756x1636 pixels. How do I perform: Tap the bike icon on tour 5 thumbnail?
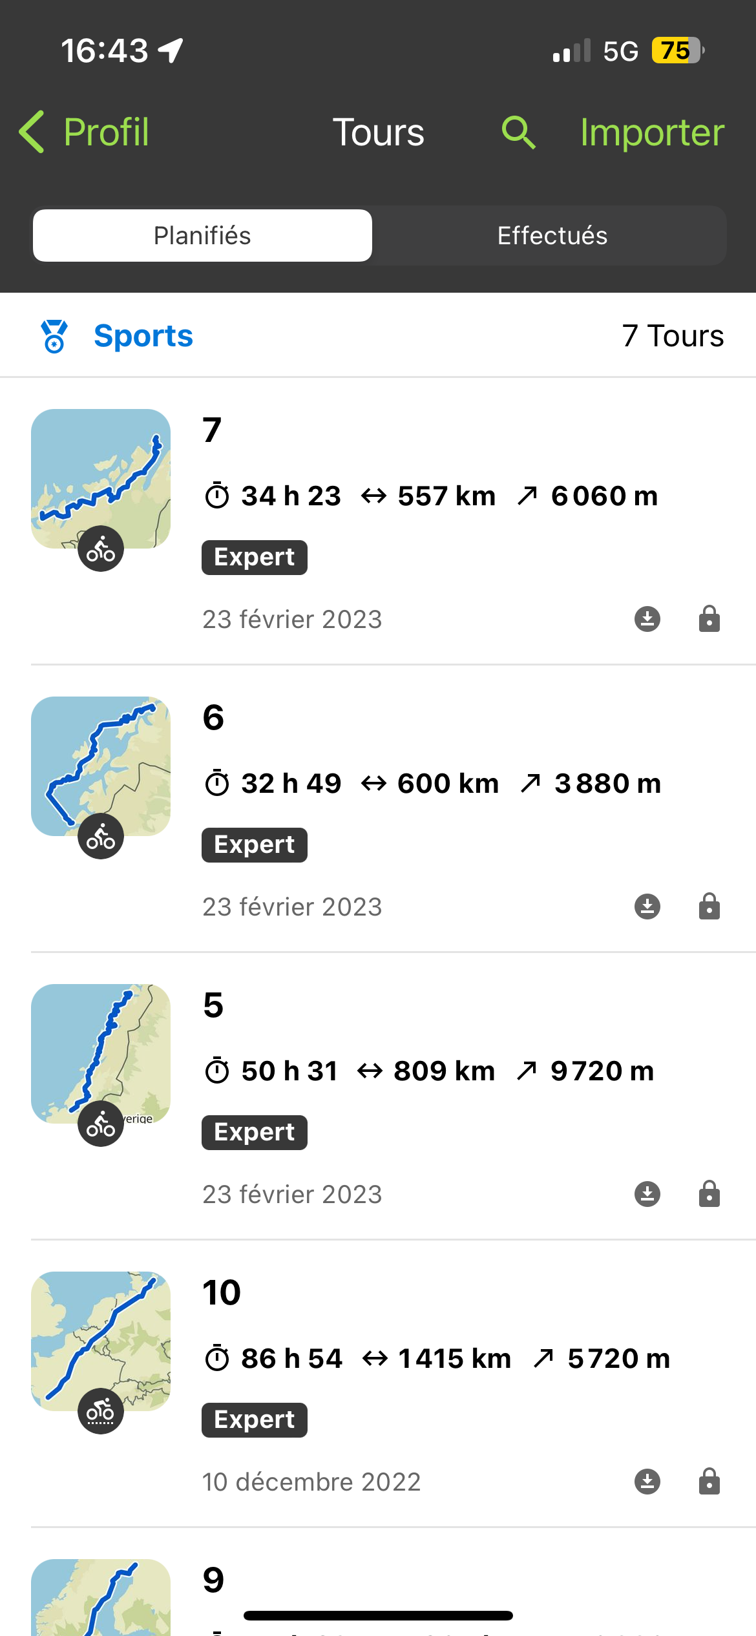point(101,1124)
